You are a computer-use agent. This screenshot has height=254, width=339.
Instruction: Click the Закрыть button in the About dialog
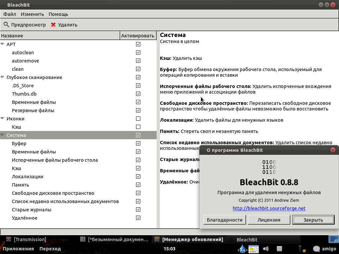coord(313,220)
